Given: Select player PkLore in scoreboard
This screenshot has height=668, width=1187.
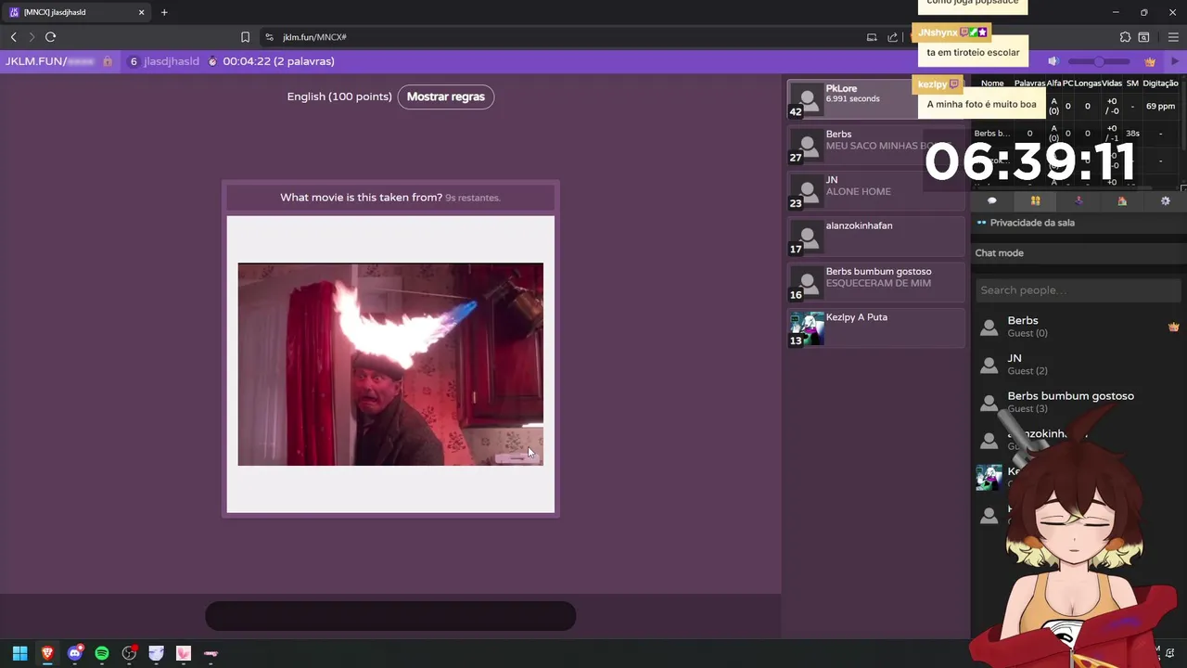Looking at the screenshot, I should tap(876, 99).
